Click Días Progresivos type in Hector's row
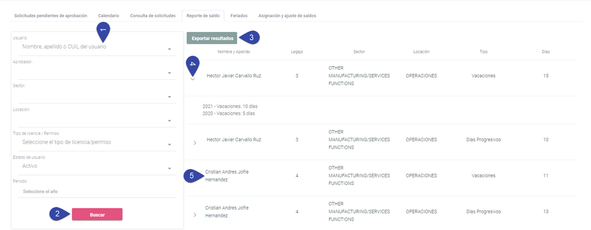Image resolution: width=591 pixels, height=230 pixels. (483, 140)
